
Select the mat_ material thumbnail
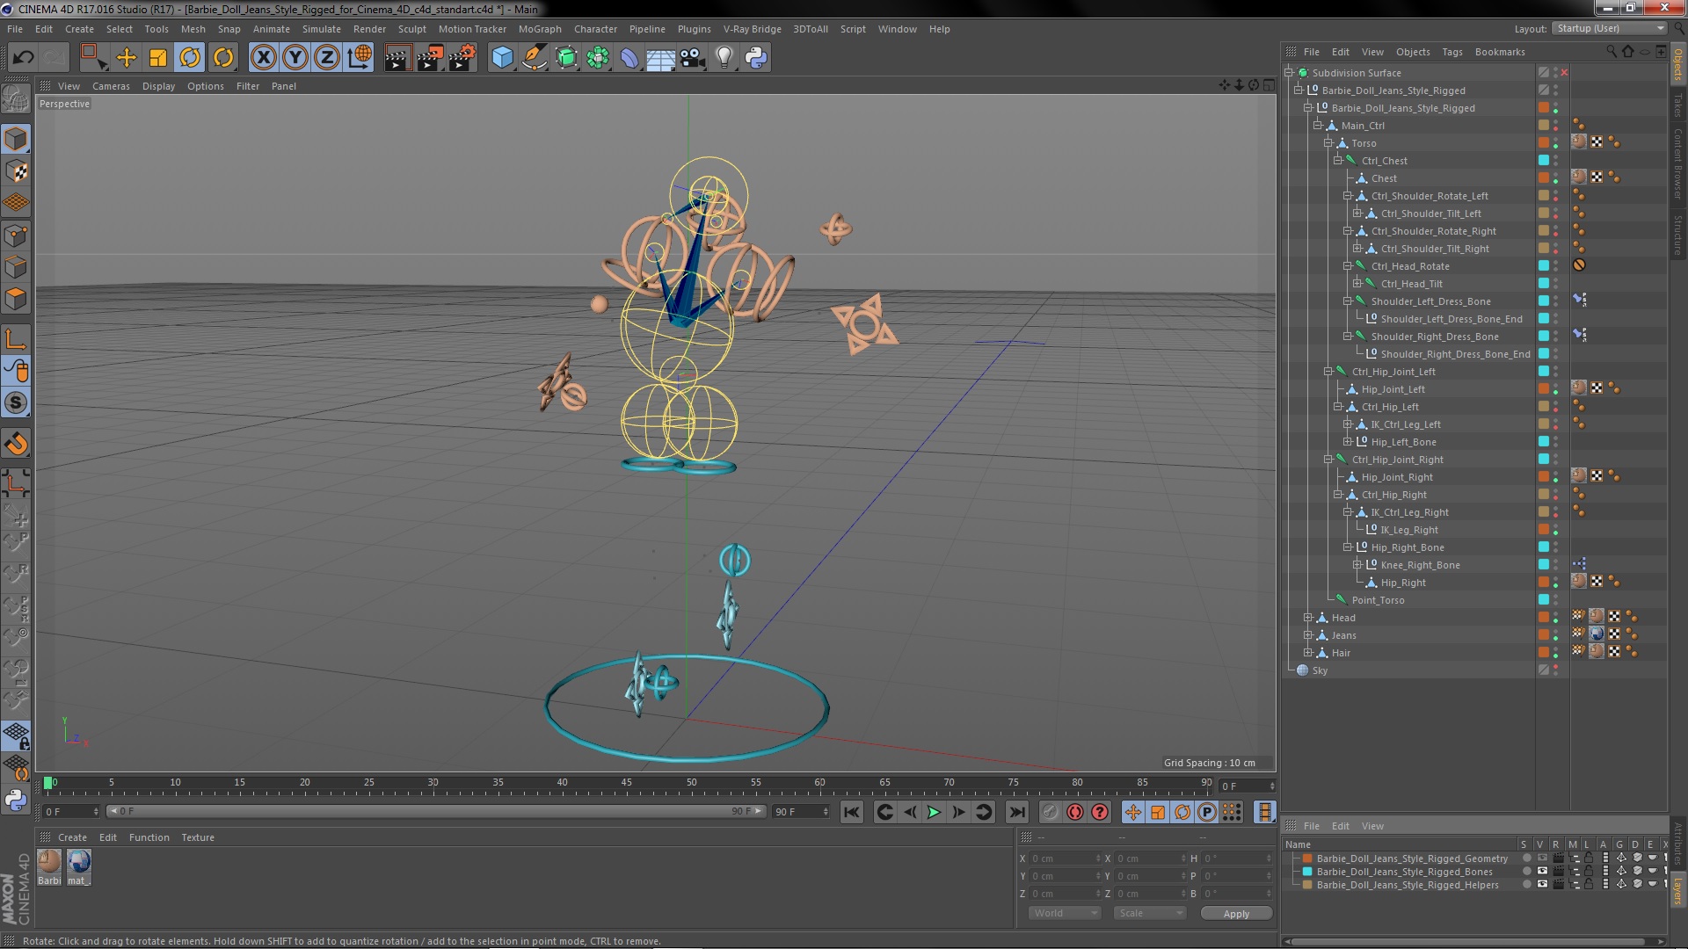[x=78, y=862]
